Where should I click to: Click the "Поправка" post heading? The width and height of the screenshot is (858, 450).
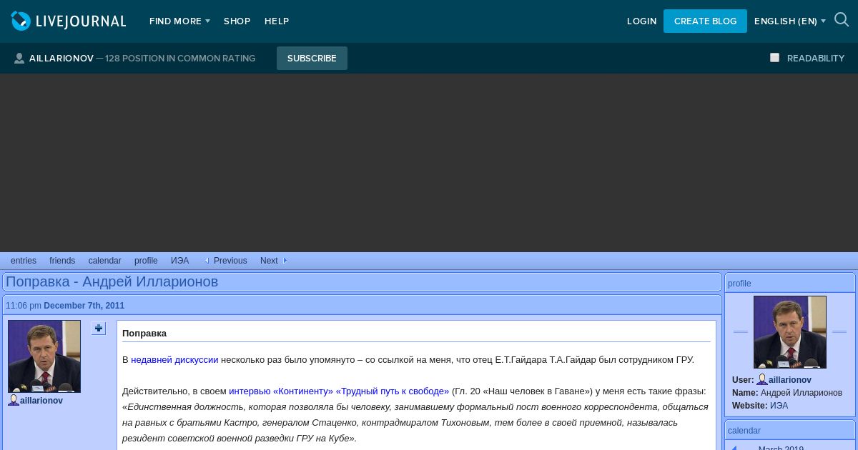tap(144, 333)
